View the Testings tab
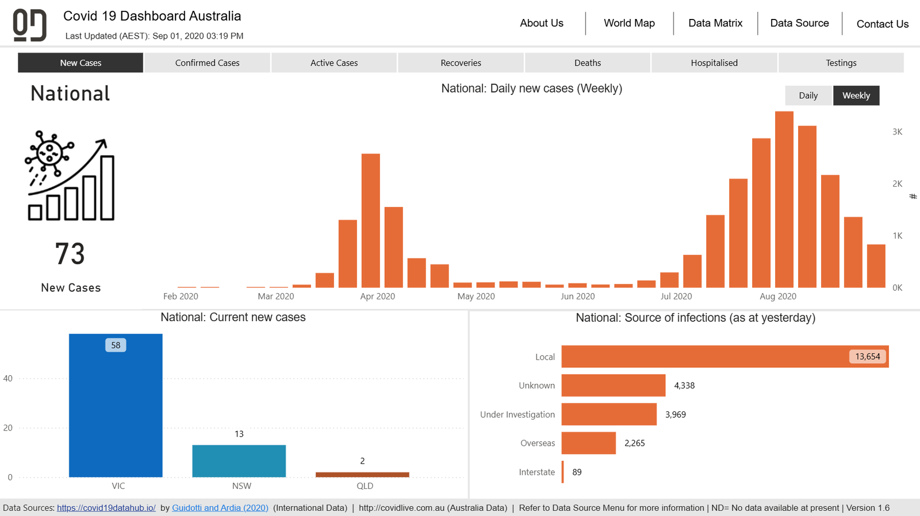This screenshot has width=920, height=516. pyautogui.click(x=841, y=63)
